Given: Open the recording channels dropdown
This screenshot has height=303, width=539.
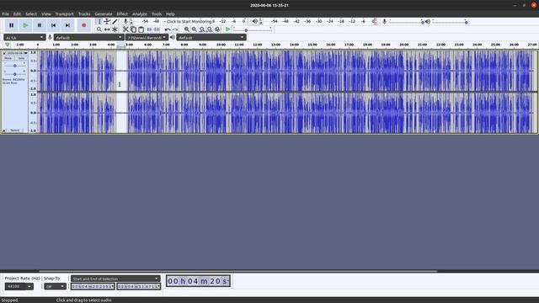Looking at the screenshot, I should click(x=147, y=37).
